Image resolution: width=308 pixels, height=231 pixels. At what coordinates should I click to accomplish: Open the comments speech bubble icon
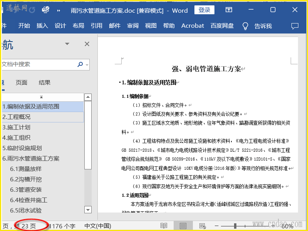click(x=295, y=26)
